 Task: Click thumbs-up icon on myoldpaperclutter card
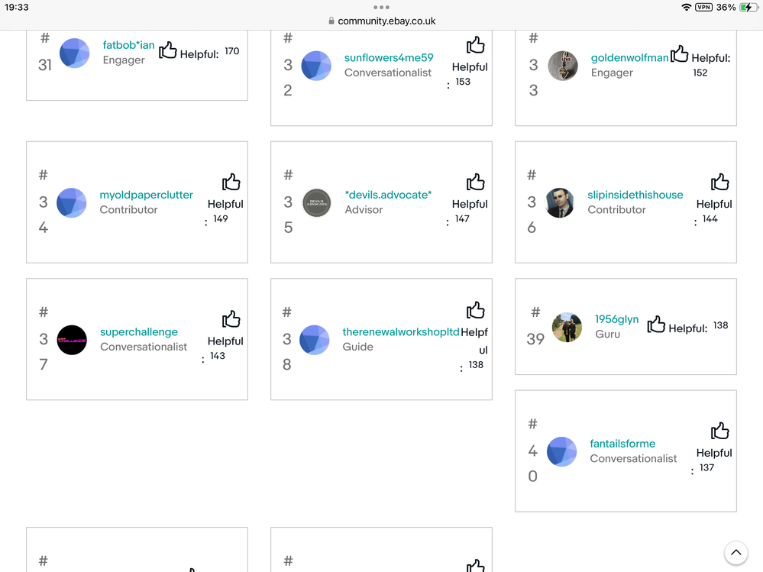tap(231, 182)
